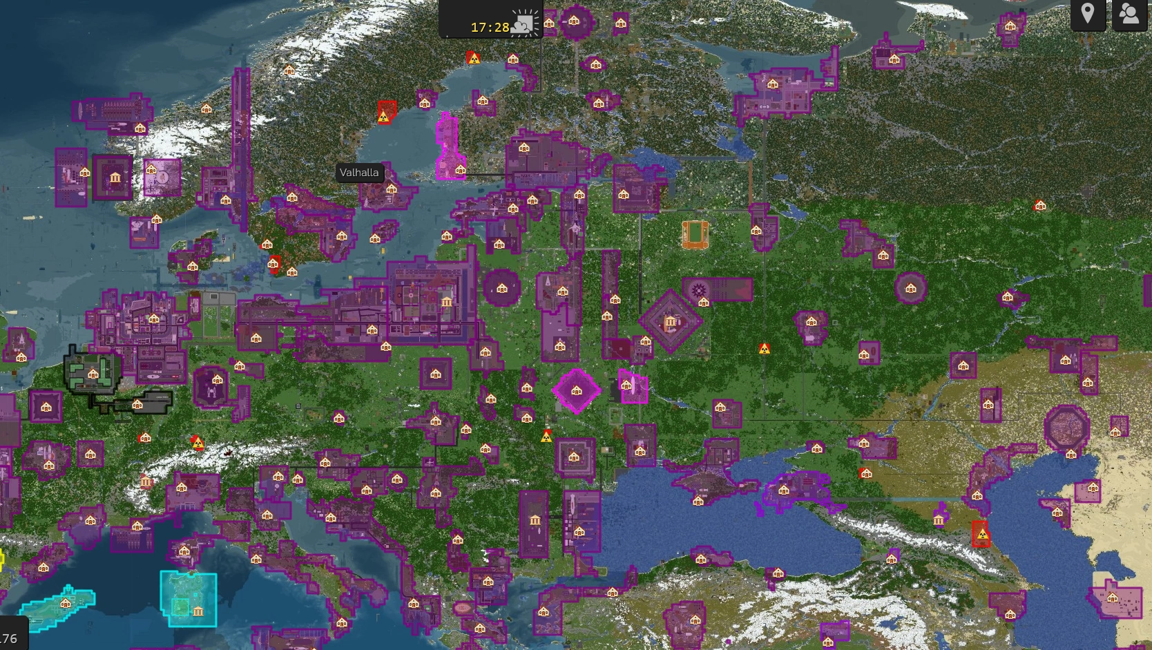Click the octagonal town region near the Caspian
Screen dimensions: 1152x650
click(1066, 428)
